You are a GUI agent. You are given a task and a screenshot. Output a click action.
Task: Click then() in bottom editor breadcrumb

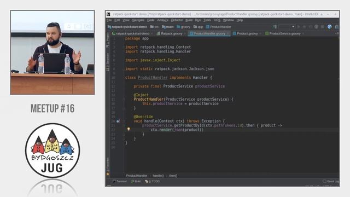[173, 176]
